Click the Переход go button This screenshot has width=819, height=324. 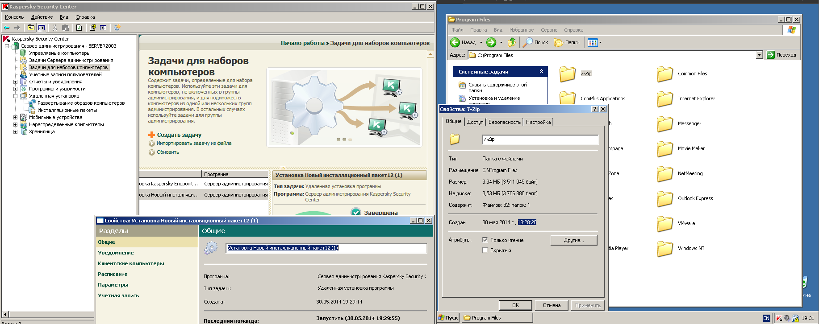coord(781,55)
